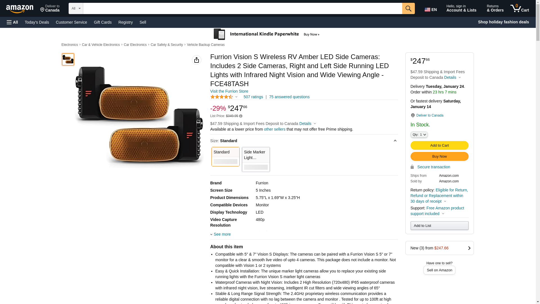Open the Qty quantity dropdown
This screenshot has width=540, height=304.
tap(419, 135)
